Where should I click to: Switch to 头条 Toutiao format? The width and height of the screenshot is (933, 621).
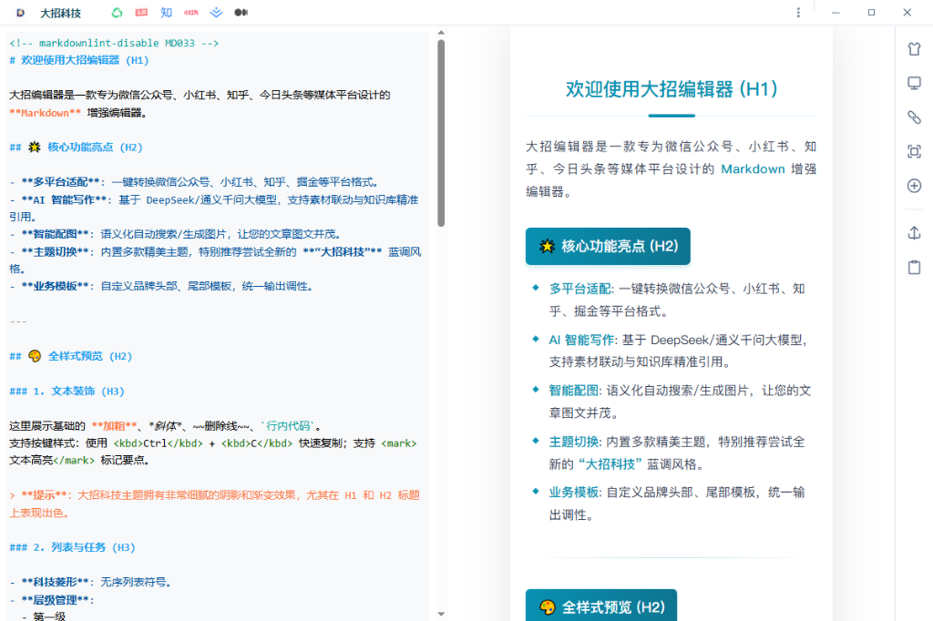141,13
